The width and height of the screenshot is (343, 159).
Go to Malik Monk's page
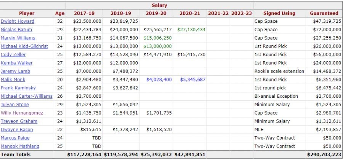pos(13,80)
